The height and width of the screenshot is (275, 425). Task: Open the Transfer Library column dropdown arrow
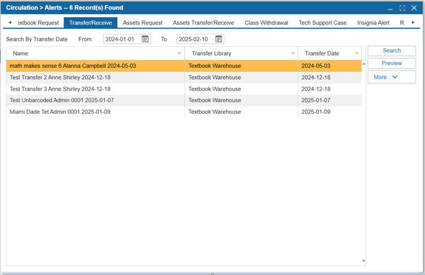click(293, 53)
